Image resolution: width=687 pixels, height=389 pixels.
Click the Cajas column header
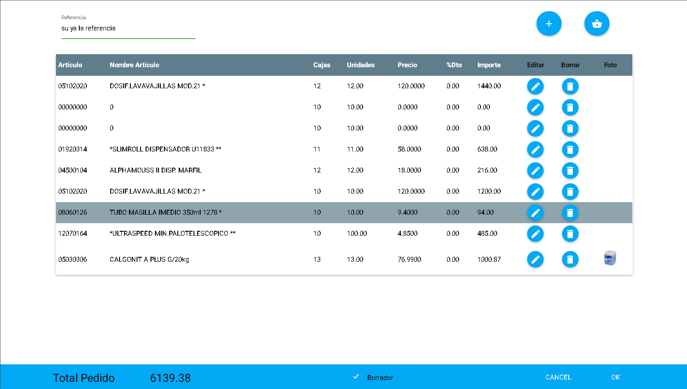(x=322, y=65)
